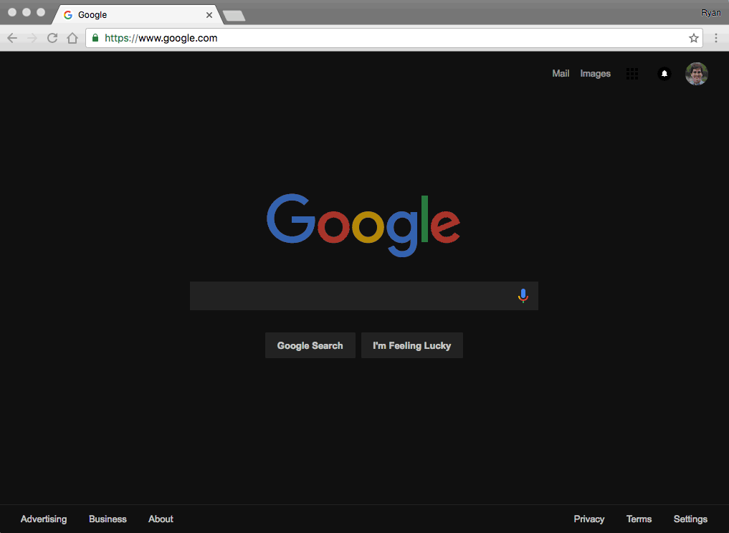Image resolution: width=729 pixels, height=533 pixels.
Task: Close the Google tab
Action: click(x=209, y=15)
